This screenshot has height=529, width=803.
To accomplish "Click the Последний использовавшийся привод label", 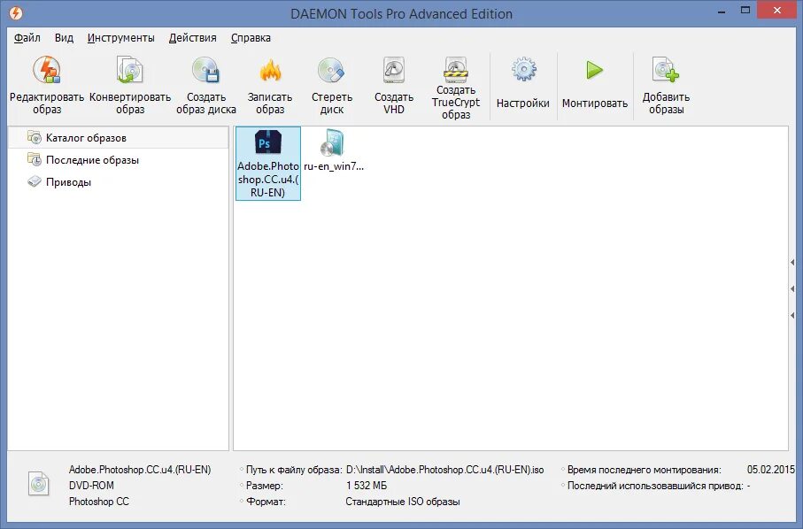I will pos(655,486).
